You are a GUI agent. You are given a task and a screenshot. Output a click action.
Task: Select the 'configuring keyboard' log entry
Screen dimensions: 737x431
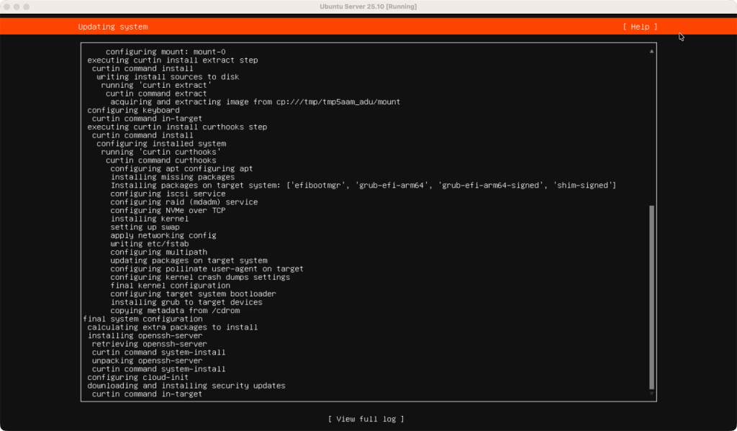tap(133, 110)
